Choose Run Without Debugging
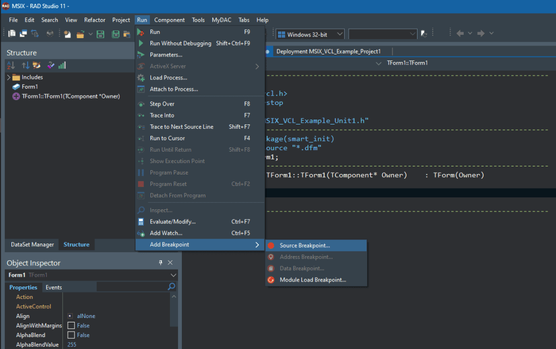The height and width of the screenshot is (349, 556). point(200,43)
